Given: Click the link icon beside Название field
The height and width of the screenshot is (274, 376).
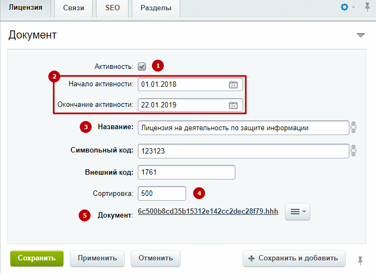Looking at the screenshot, I should click(x=353, y=128).
